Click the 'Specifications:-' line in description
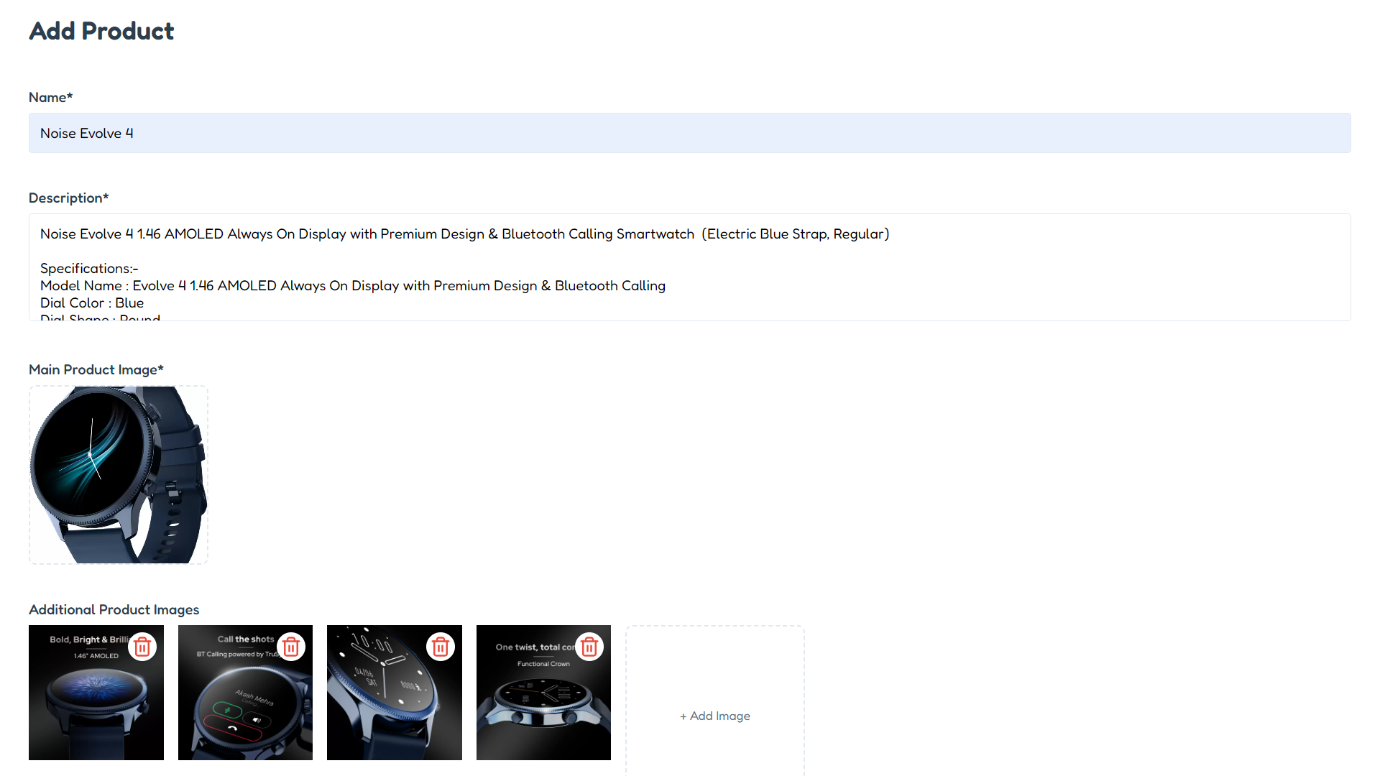This screenshot has height=776, width=1380. (89, 268)
